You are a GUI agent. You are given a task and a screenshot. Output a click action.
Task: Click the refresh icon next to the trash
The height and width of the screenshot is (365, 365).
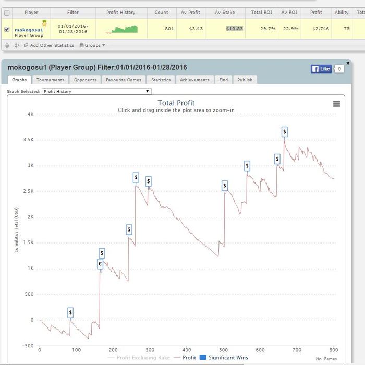[x=17, y=45]
